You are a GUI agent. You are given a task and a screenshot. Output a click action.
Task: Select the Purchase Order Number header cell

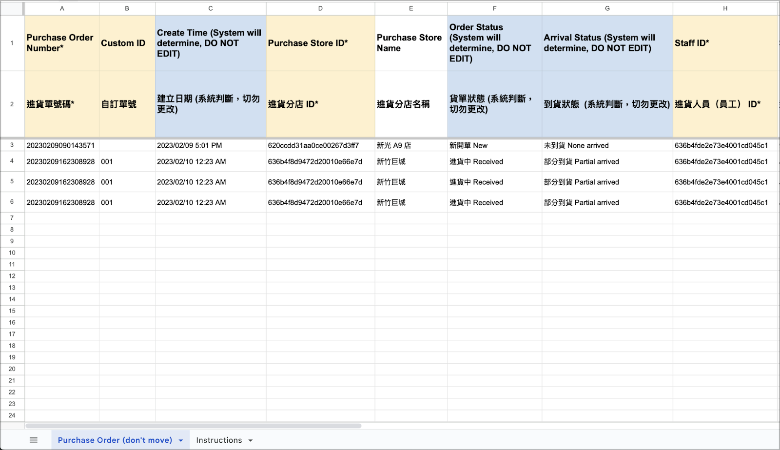(x=62, y=43)
